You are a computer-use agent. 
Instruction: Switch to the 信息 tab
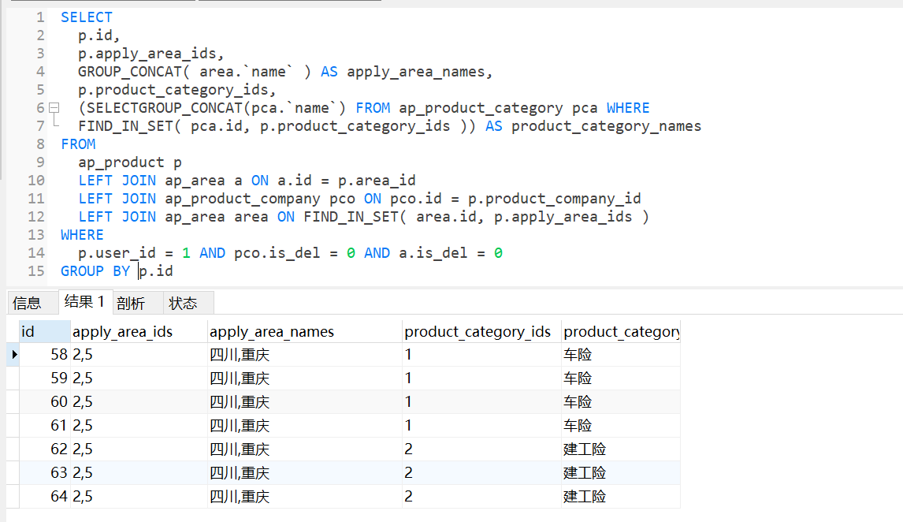tap(27, 303)
